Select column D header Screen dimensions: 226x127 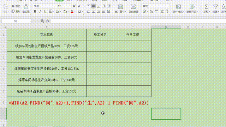(166, 27)
